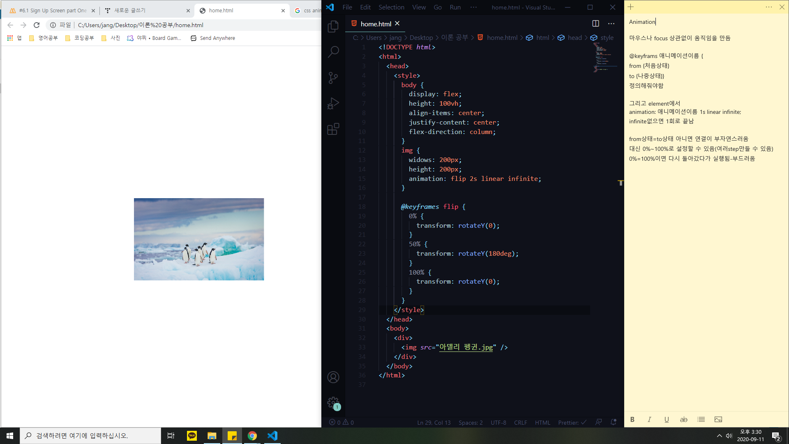Toggle underline formatting in Sticky Notes
The image size is (789, 444).
click(667, 419)
